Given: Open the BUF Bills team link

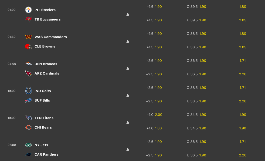Looking at the screenshot, I should pyautogui.click(x=42, y=100).
